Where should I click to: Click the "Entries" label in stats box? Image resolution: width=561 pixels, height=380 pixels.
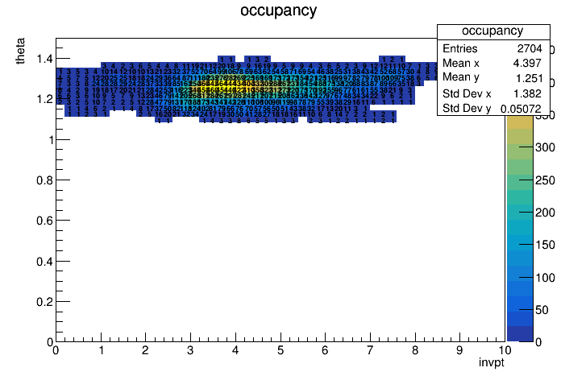[459, 48]
